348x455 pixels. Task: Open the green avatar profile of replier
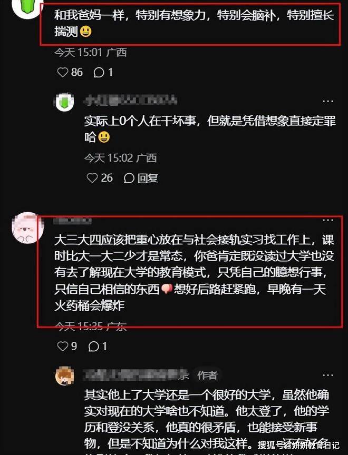pyautogui.click(x=64, y=102)
